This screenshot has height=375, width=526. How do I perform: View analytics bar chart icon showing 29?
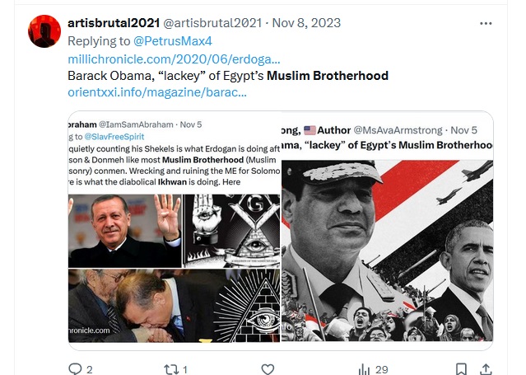pyautogui.click(x=364, y=369)
